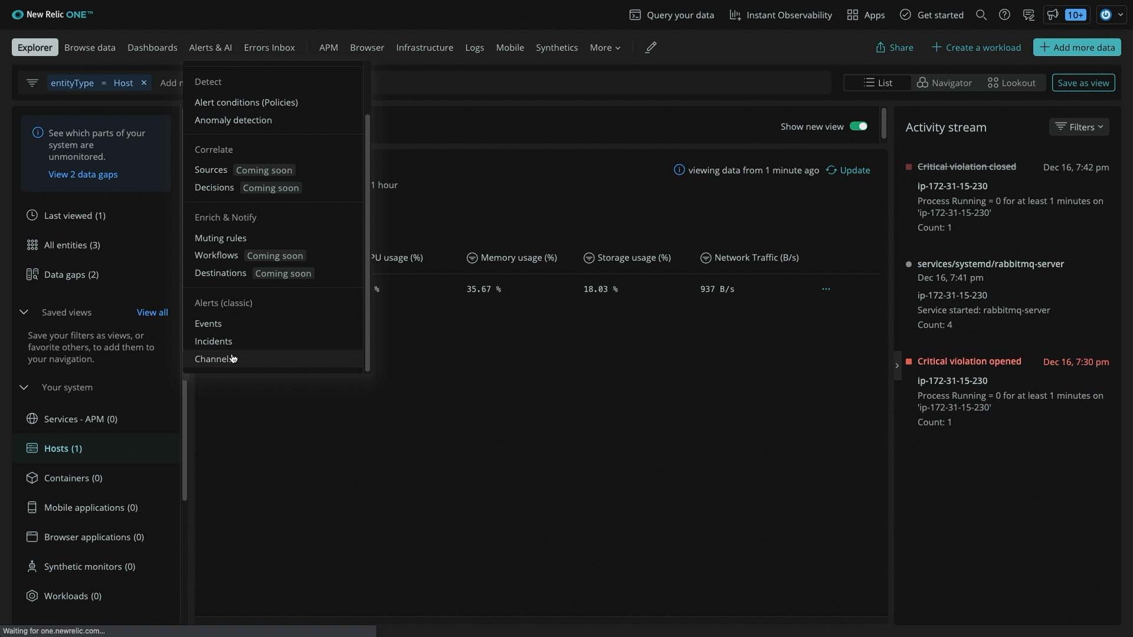Click Save as view button
Image resolution: width=1133 pixels, height=637 pixels.
click(1083, 83)
